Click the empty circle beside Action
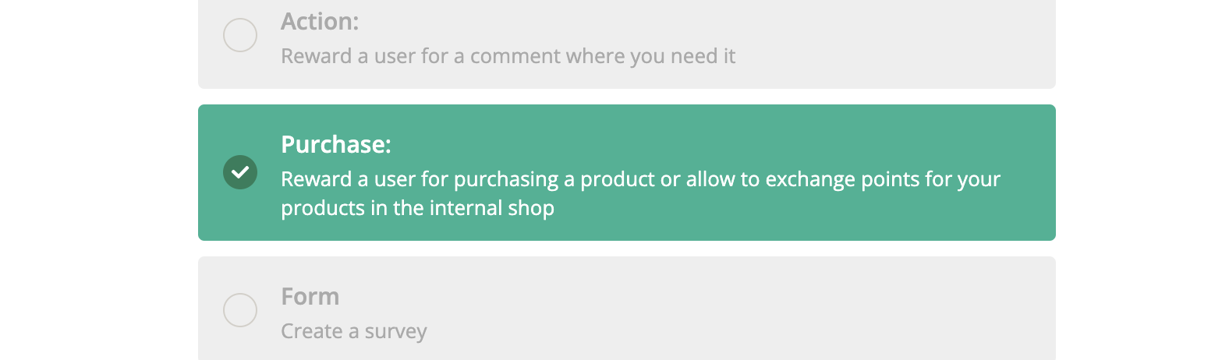 (x=240, y=35)
